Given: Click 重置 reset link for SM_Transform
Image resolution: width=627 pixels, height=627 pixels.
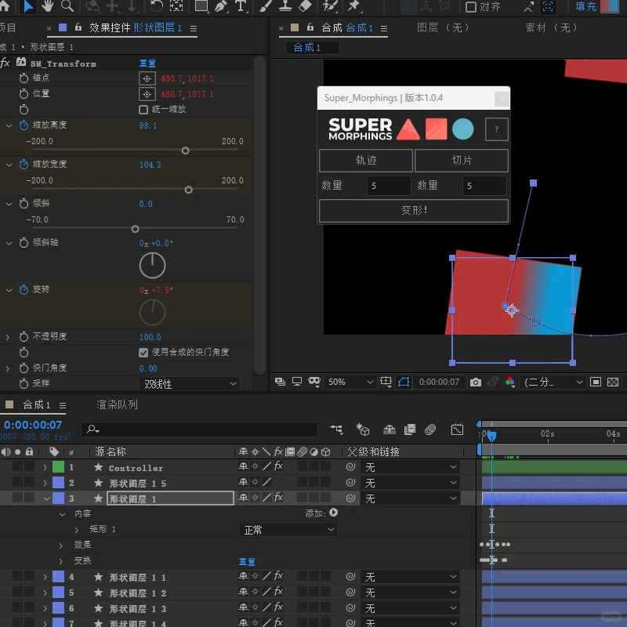Looking at the screenshot, I should coord(147,63).
